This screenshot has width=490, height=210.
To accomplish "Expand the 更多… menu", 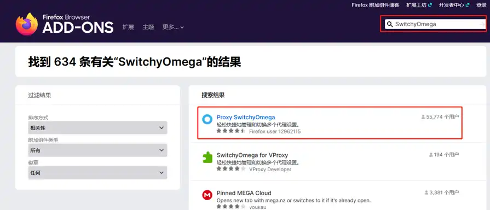I will click(x=173, y=27).
